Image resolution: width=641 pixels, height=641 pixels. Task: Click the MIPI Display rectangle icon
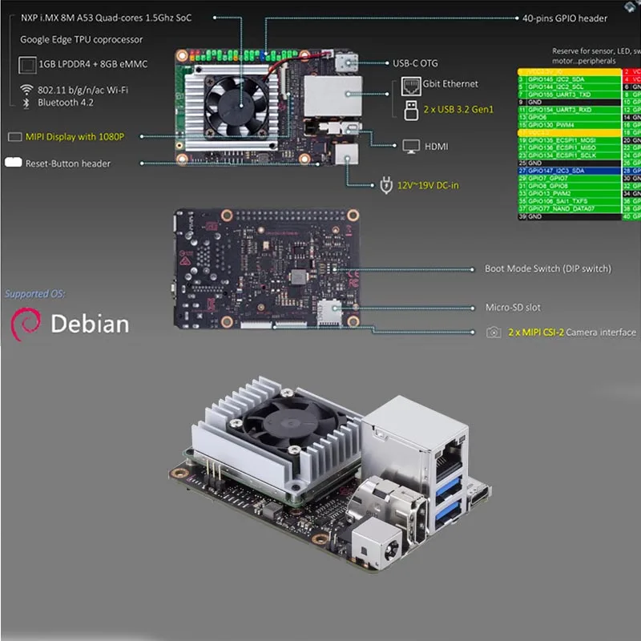[14, 137]
